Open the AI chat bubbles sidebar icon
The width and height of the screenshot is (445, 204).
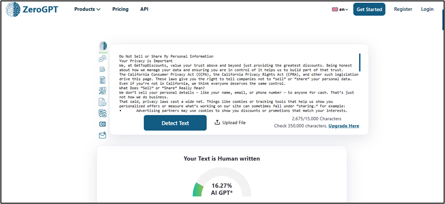pos(103,59)
